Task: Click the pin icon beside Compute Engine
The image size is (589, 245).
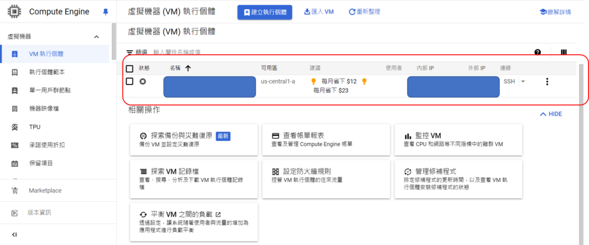Action: pyautogui.click(x=105, y=12)
